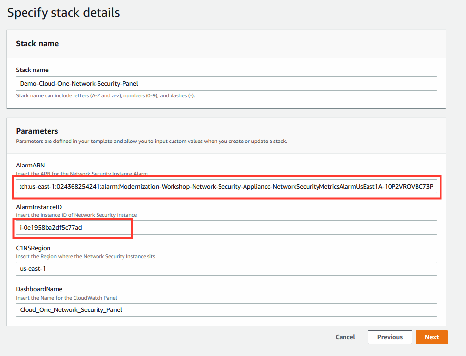Click the 'Parameters' section heading
Viewport: 466px width, 356px height.
click(x=37, y=131)
